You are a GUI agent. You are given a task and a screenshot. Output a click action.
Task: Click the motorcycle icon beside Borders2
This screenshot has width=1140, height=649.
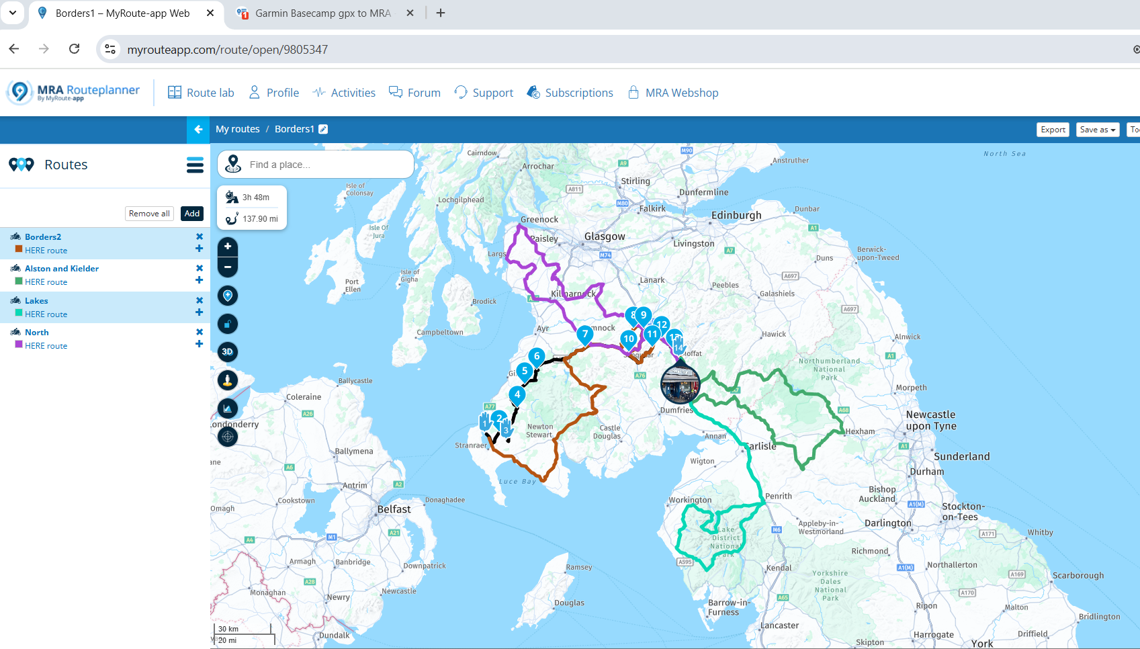[15, 236]
